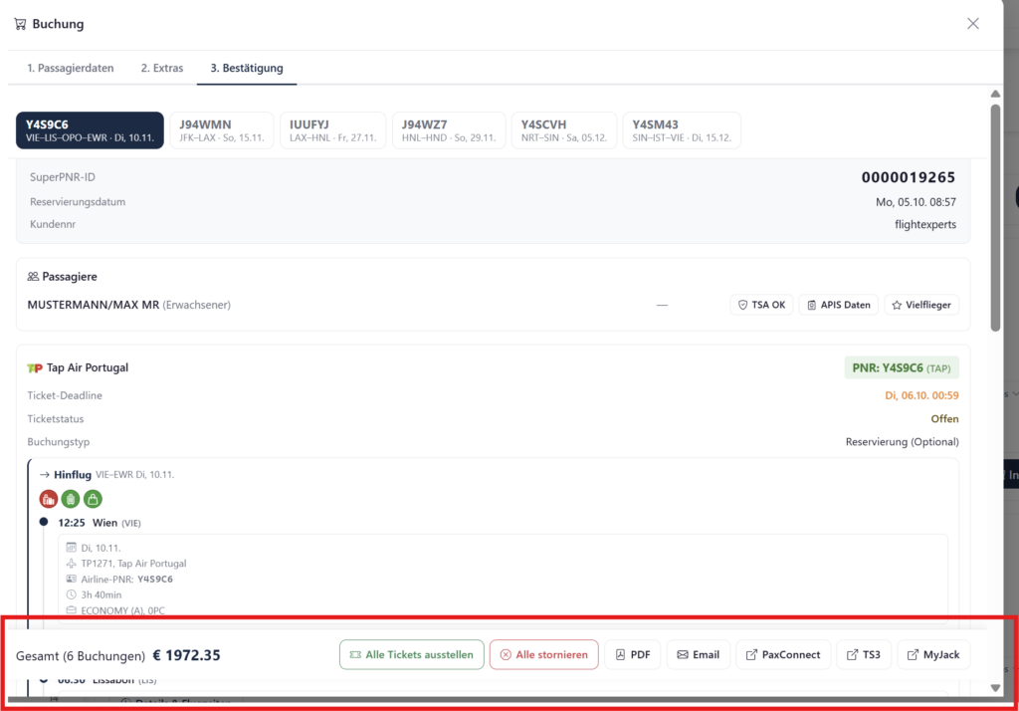
Task: Click the total price € 1972.35
Action: 186,655
